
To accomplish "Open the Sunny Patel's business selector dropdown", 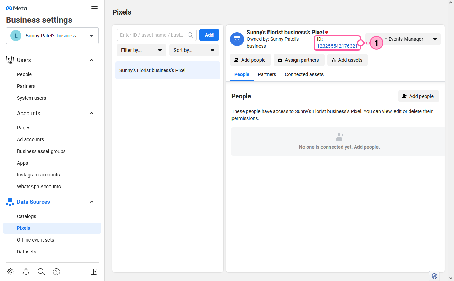I will (x=52, y=36).
